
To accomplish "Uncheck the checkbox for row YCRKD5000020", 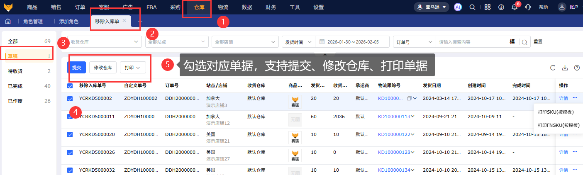I will [x=70, y=134].
